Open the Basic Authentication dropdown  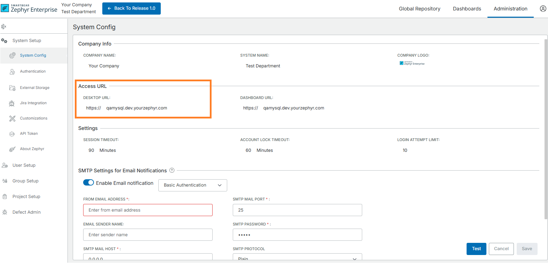[x=192, y=185]
